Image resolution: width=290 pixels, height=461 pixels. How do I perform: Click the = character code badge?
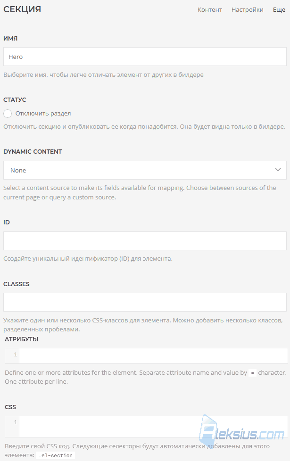tap(252, 373)
